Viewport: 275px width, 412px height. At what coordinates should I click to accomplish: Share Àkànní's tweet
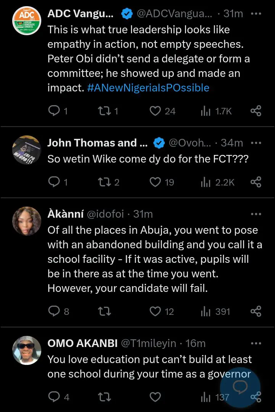pos(256,311)
